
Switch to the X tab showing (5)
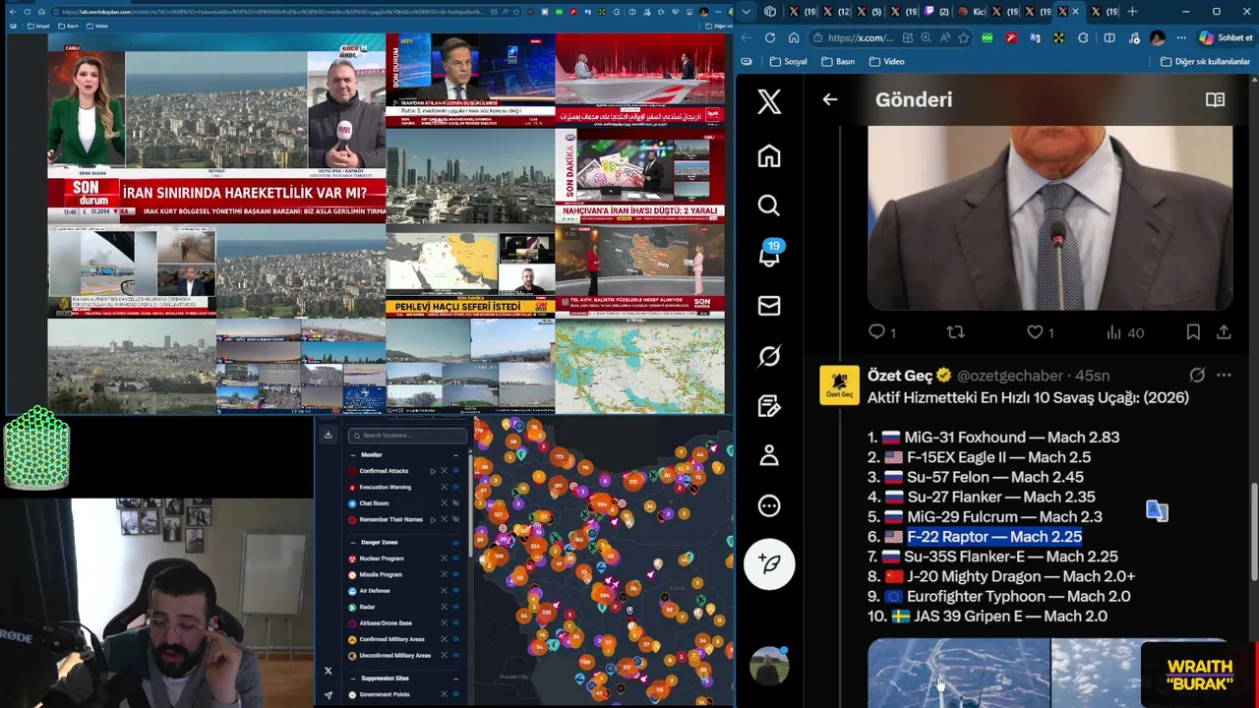pos(868,12)
